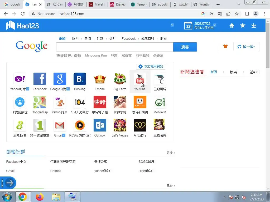Click the muted volume tray icon
The image size is (270, 202).
coord(243,197)
